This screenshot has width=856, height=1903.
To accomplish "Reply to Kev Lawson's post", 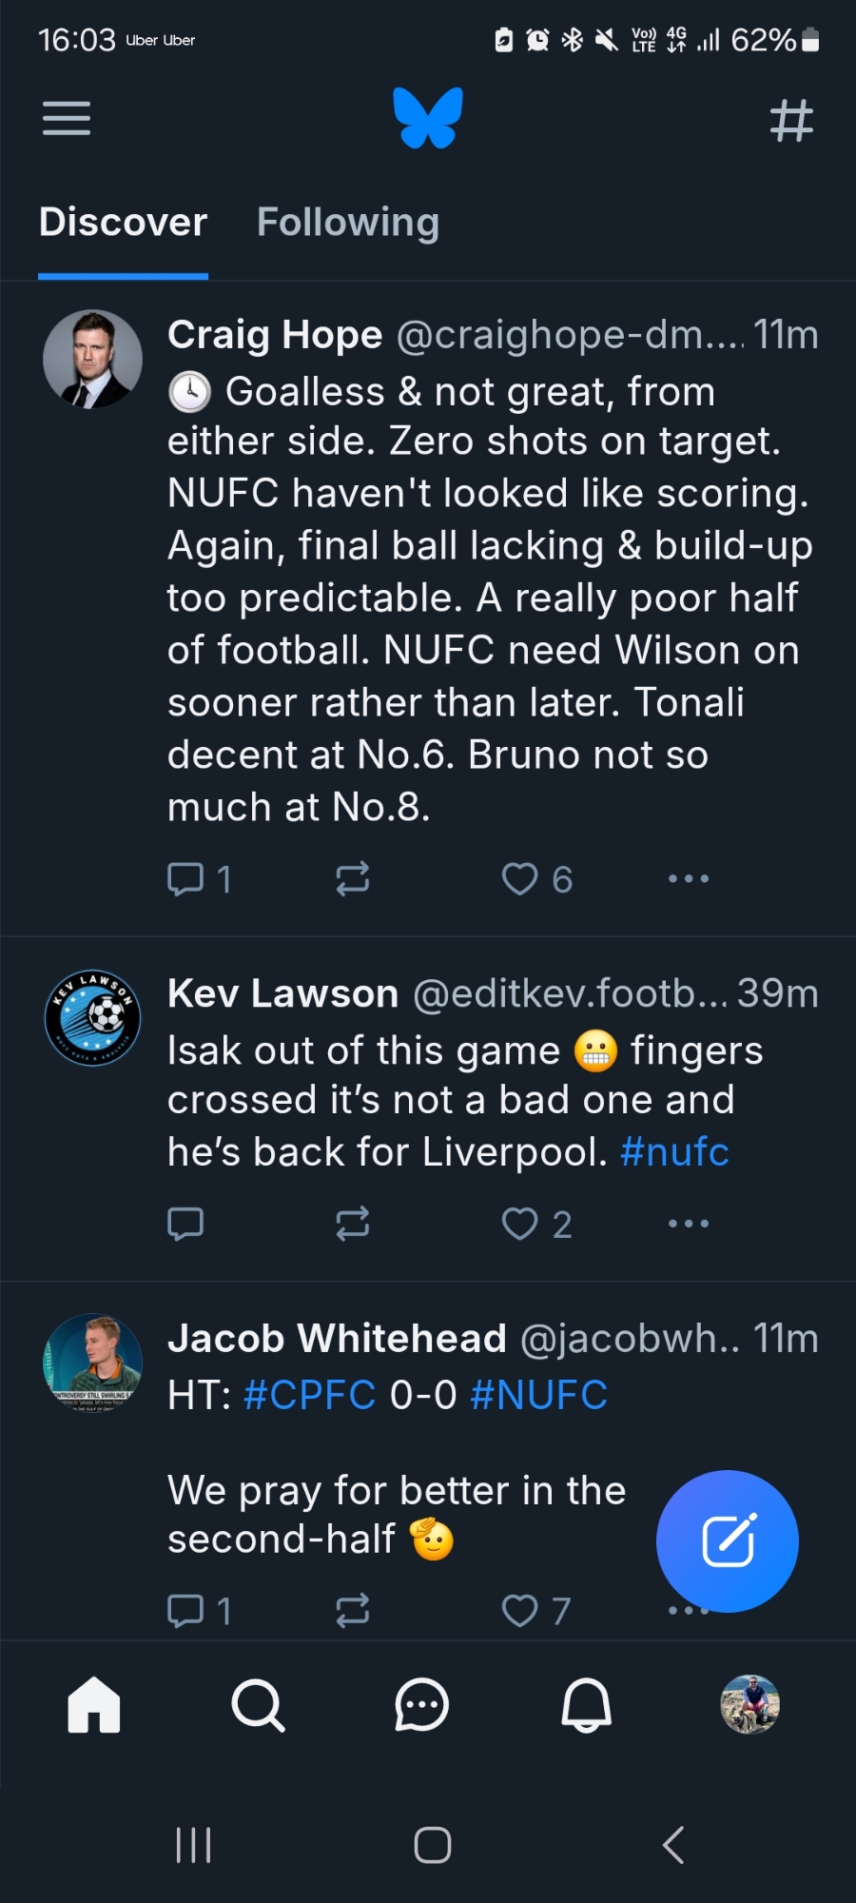I will pyautogui.click(x=185, y=1224).
